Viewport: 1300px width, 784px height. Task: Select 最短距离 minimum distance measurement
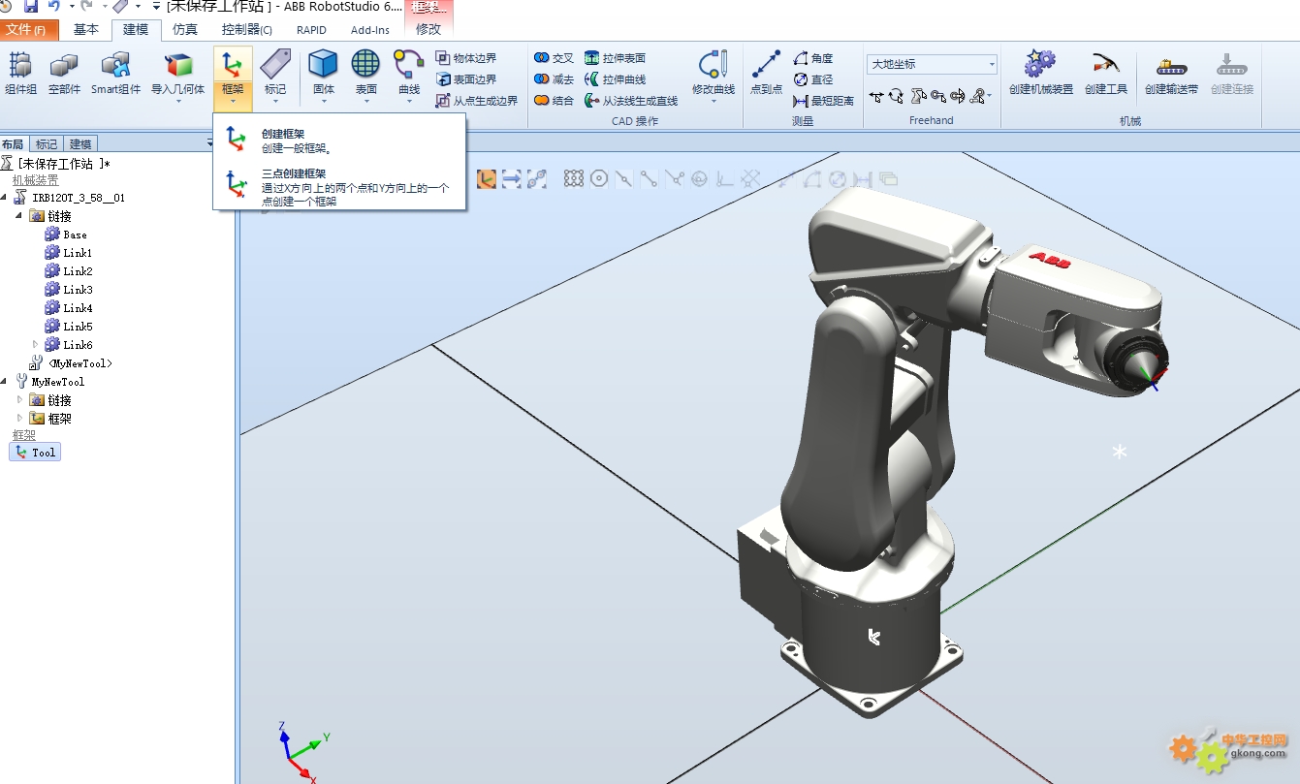click(824, 100)
